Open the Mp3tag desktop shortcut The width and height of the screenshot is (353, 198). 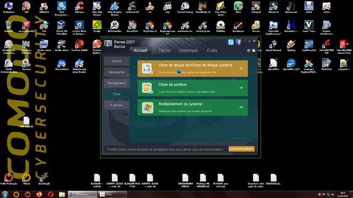tap(291, 45)
